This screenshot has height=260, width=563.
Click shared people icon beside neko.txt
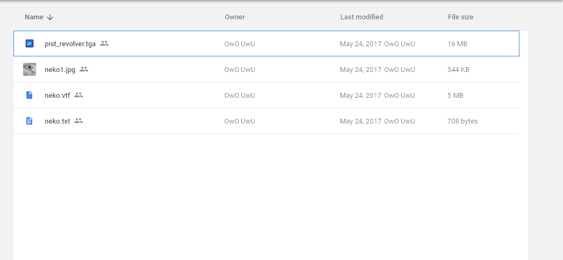tap(79, 121)
